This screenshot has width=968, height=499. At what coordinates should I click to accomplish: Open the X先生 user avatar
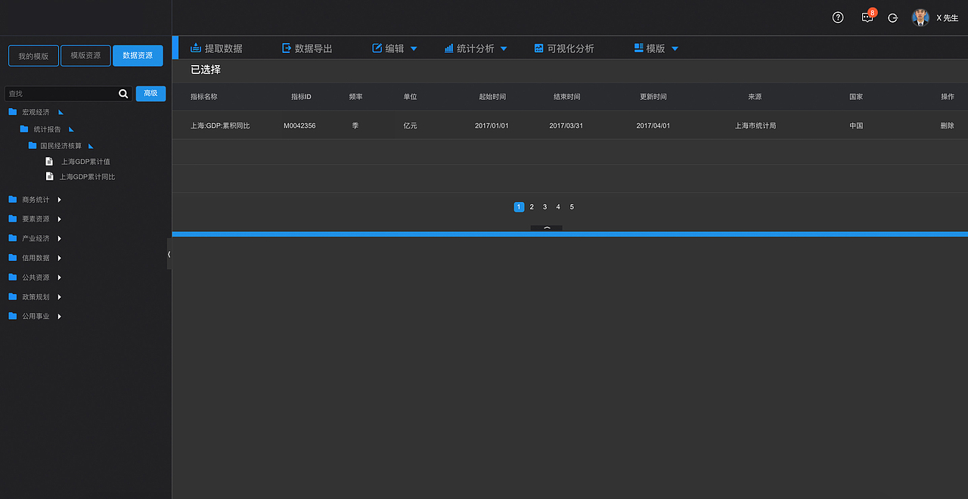coord(920,17)
